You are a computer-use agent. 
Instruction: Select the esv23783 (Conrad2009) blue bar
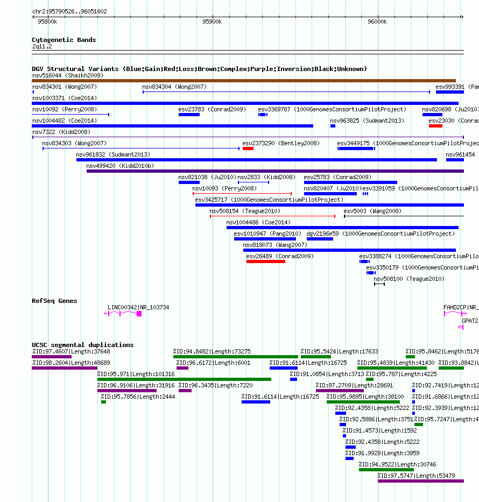pos(189,115)
